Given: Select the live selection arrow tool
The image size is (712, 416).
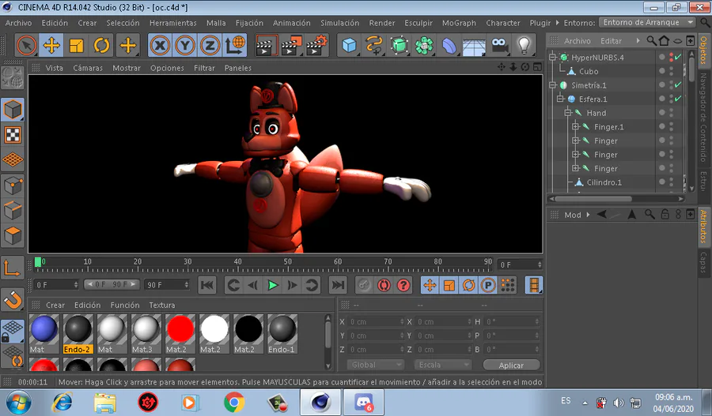Looking at the screenshot, I should (x=26, y=45).
